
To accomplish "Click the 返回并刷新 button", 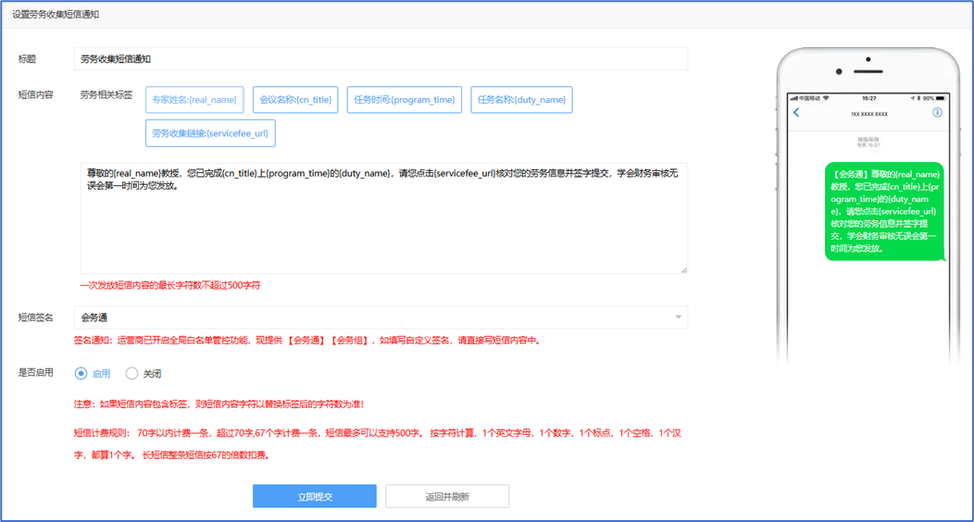I will [447, 497].
